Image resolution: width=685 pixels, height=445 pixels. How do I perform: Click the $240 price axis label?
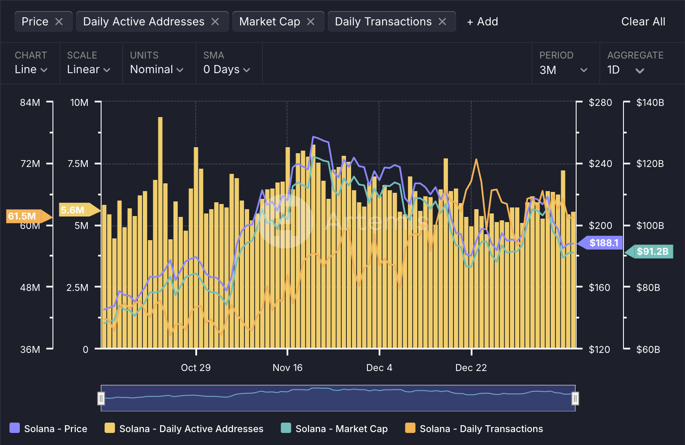pyautogui.click(x=600, y=164)
